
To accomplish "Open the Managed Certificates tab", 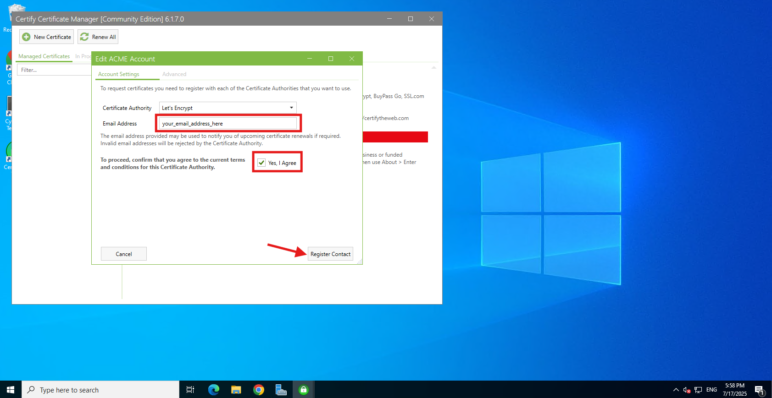I will pyautogui.click(x=44, y=56).
